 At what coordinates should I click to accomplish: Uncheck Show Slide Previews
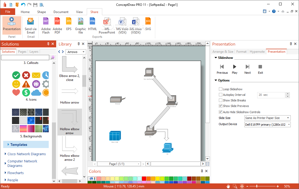tap(220, 106)
